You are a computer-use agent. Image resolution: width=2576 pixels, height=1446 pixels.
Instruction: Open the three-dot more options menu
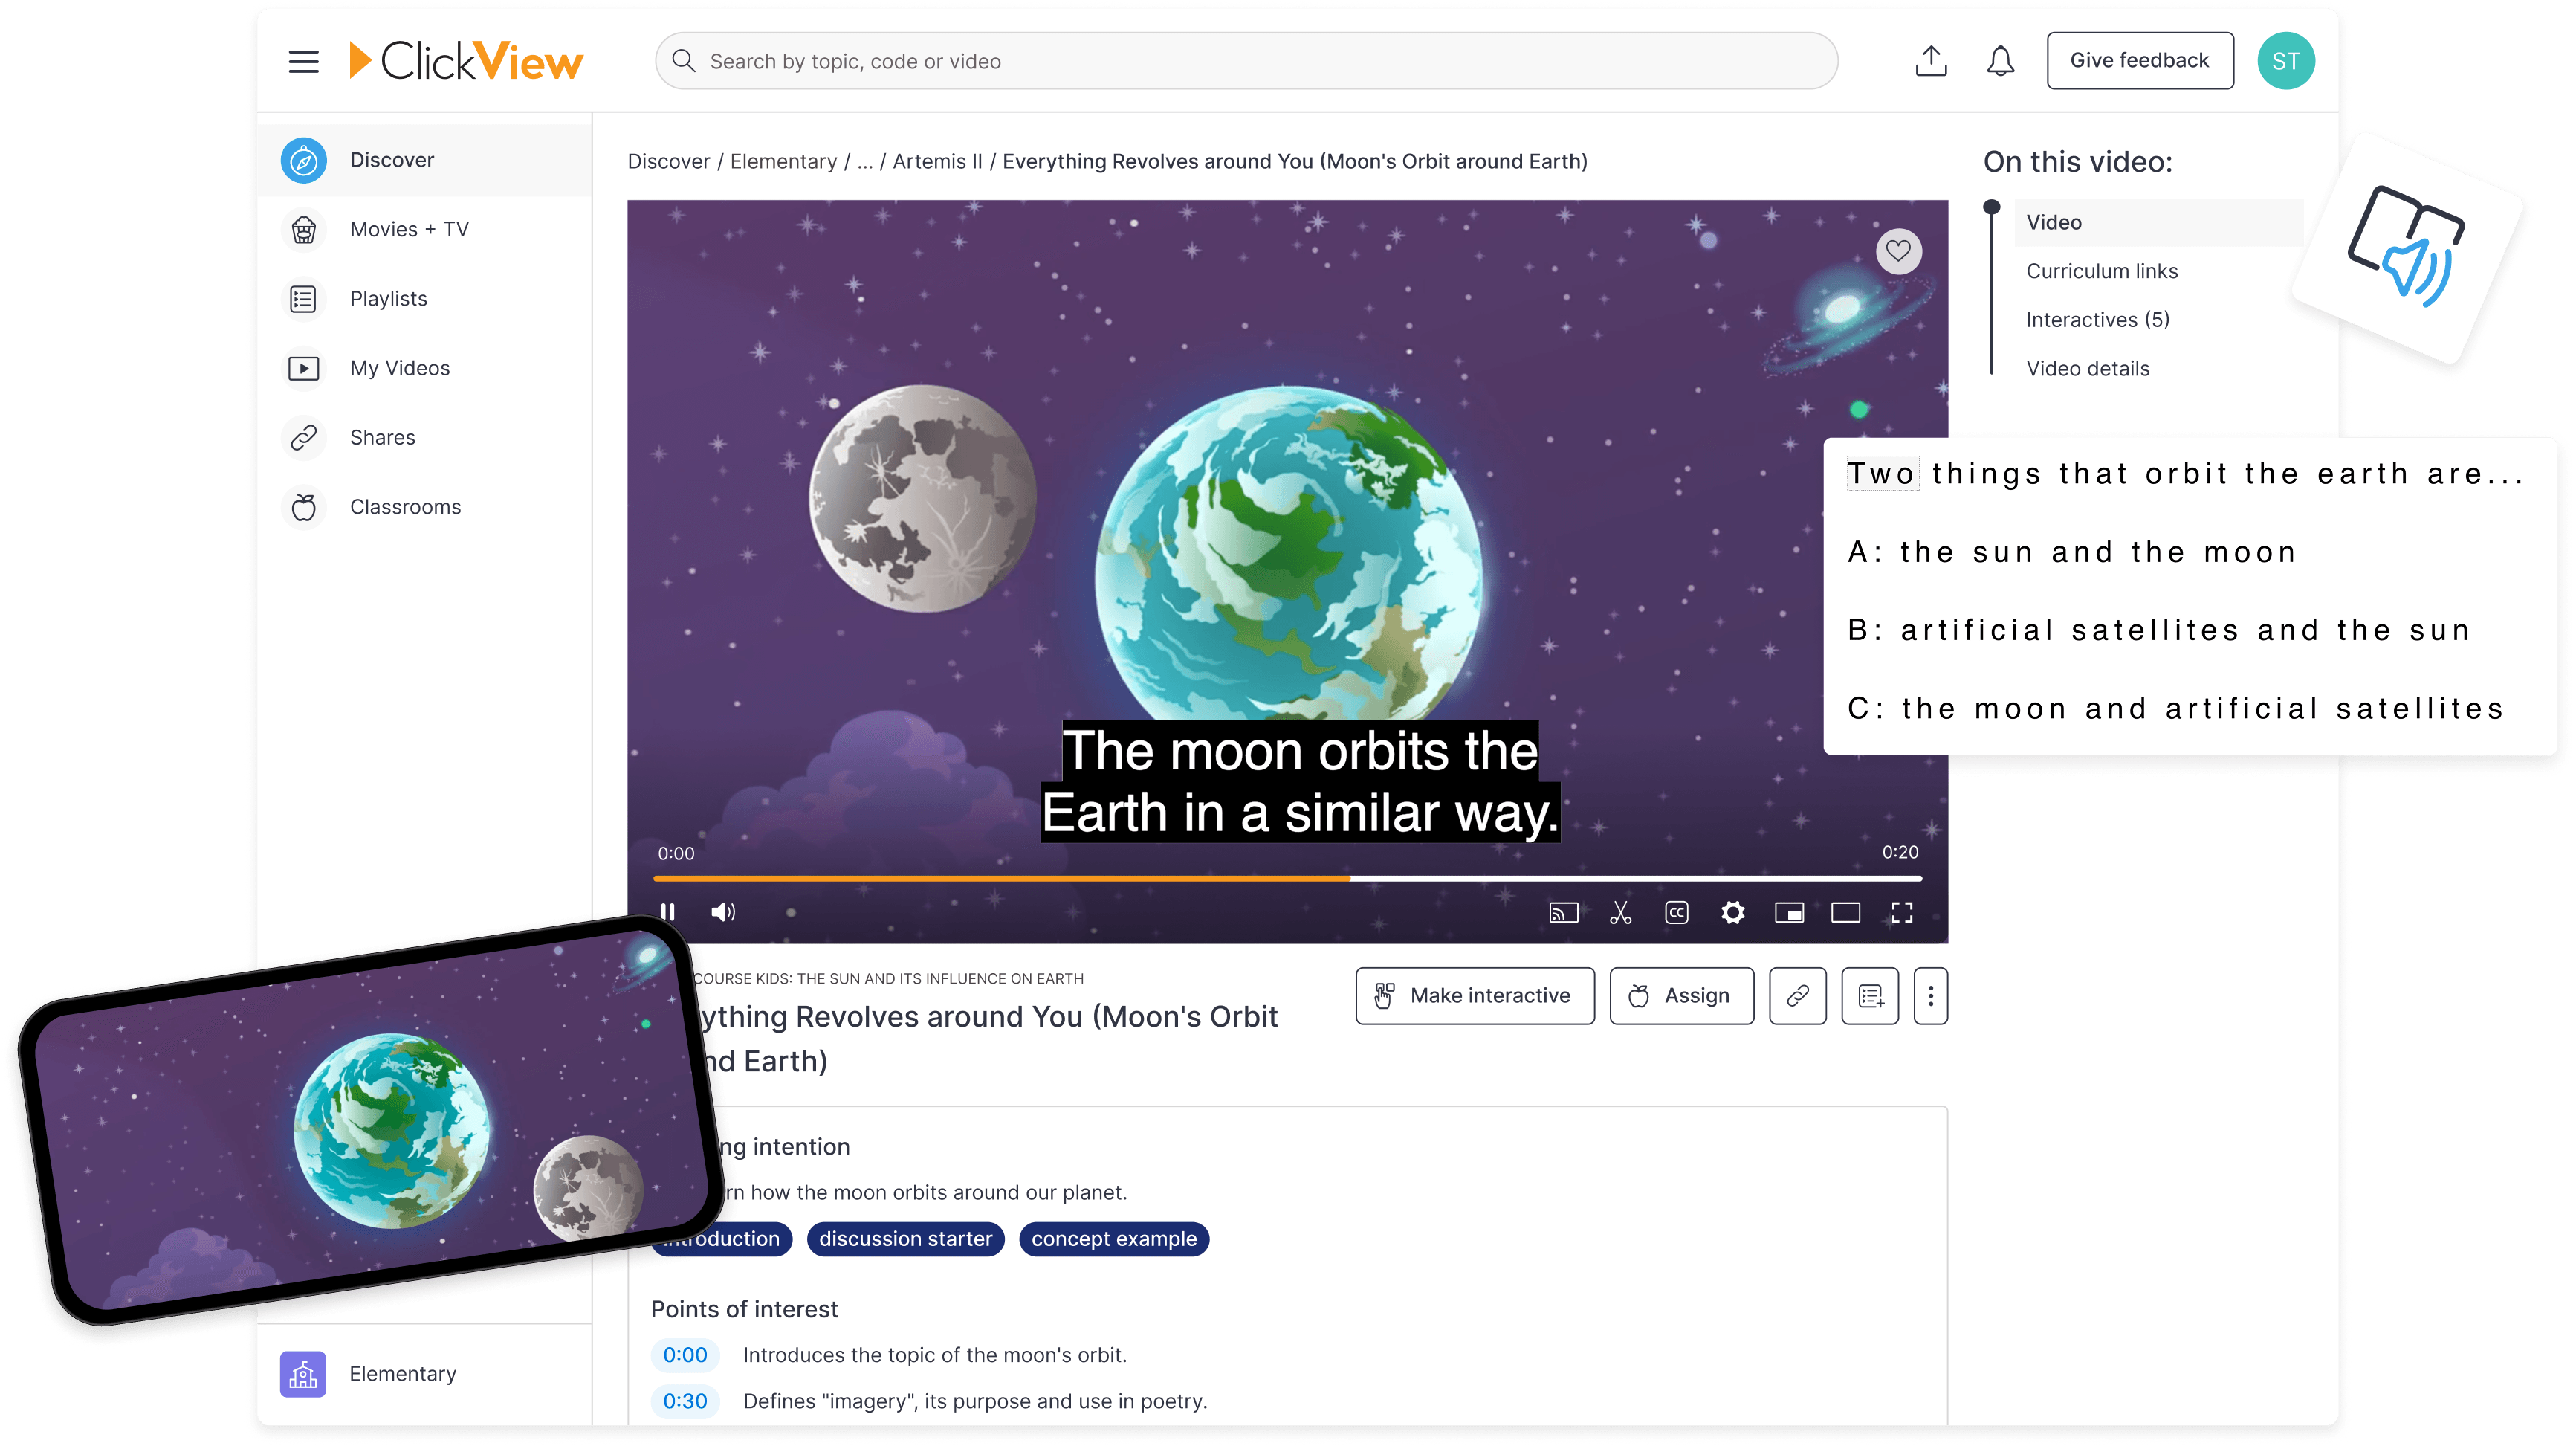pos(1930,995)
